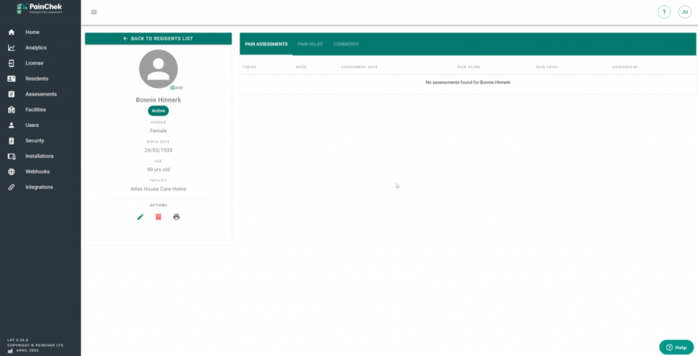Go to Home in the sidebar
This screenshot has height=356, width=698.
click(32, 32)
